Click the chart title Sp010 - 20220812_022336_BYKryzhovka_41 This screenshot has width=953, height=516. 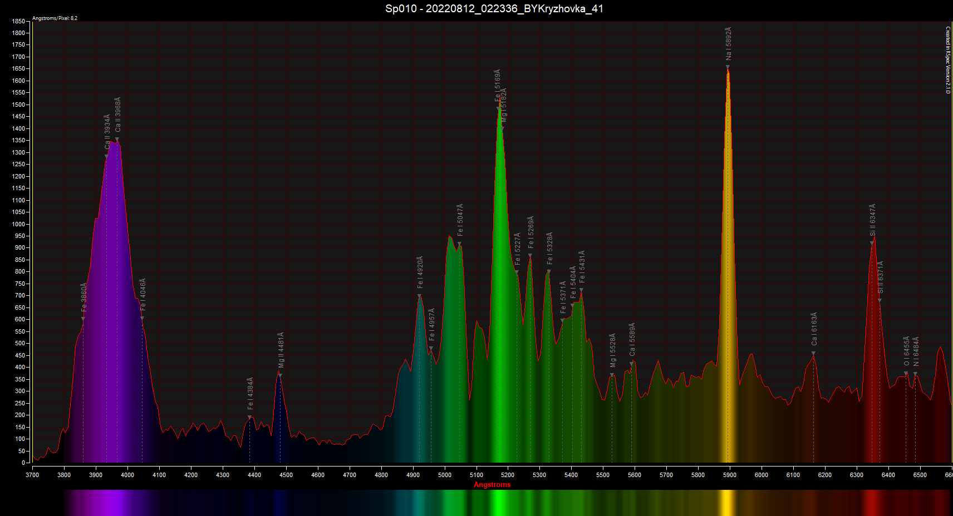click(494, 8)
